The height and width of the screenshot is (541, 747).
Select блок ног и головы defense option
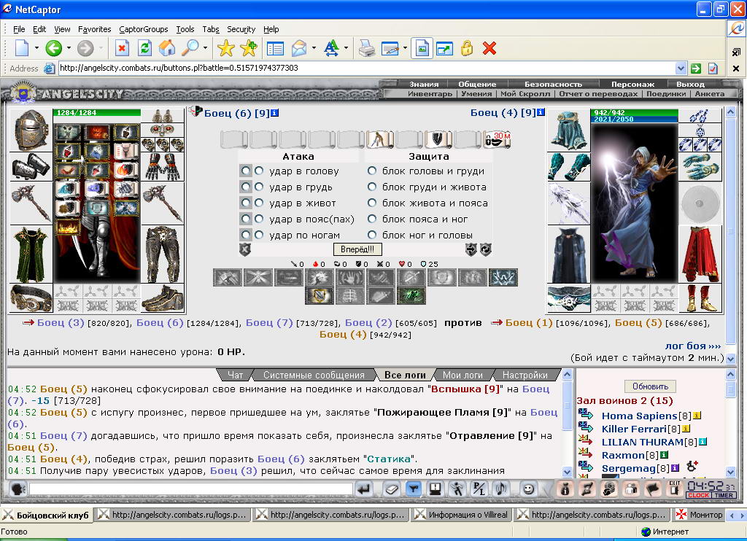[x=372, y=235]
